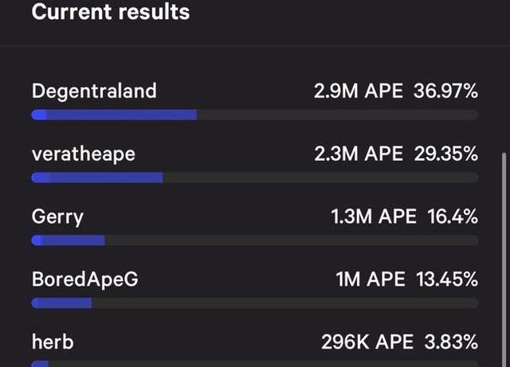Click Degentraland's blue progress bar
This screenshot has width=510, height=367.
(x=114, y=115)
